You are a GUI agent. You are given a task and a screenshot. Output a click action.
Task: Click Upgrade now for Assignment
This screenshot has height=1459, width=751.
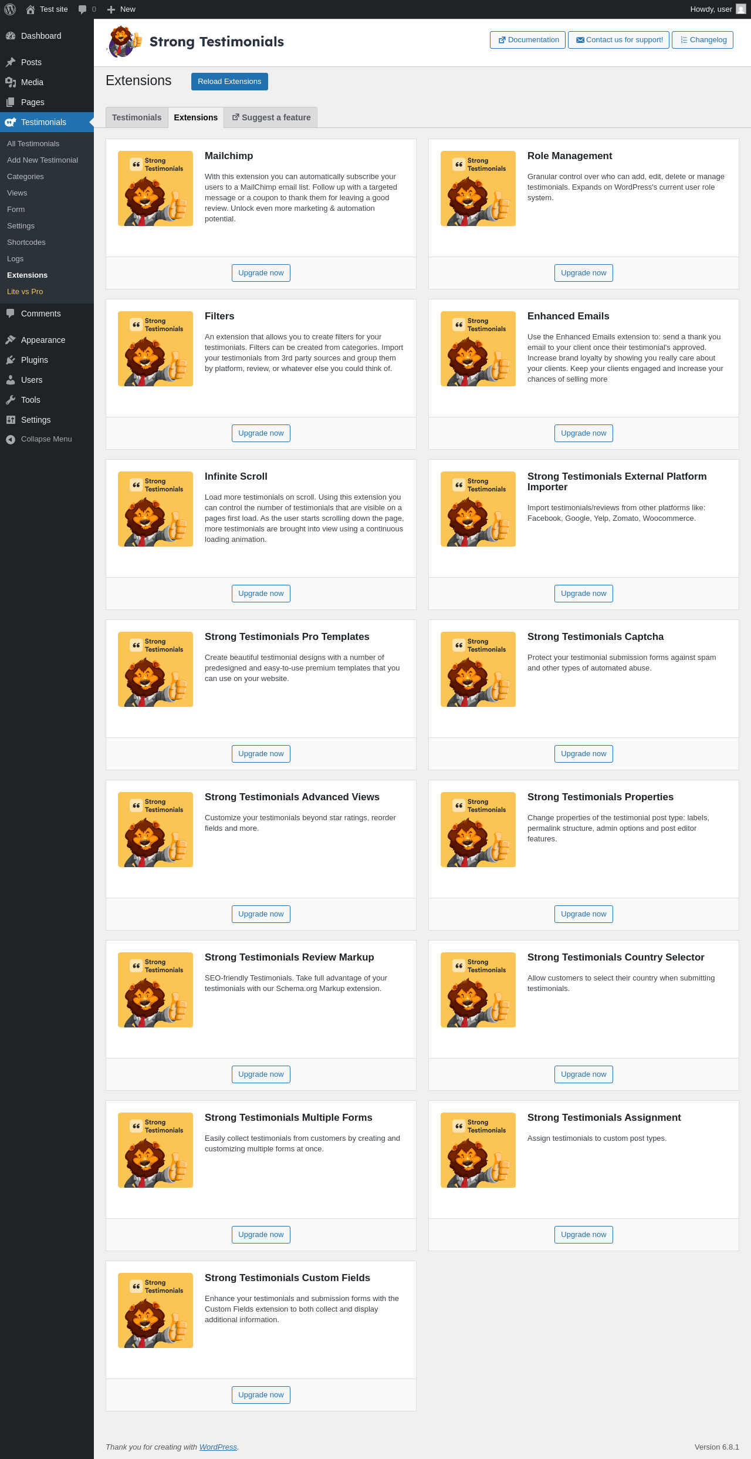(584, 1235)
